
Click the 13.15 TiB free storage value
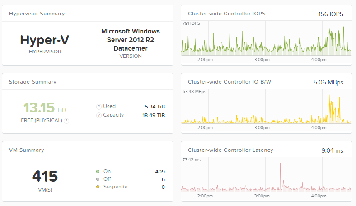pos(45,108)
